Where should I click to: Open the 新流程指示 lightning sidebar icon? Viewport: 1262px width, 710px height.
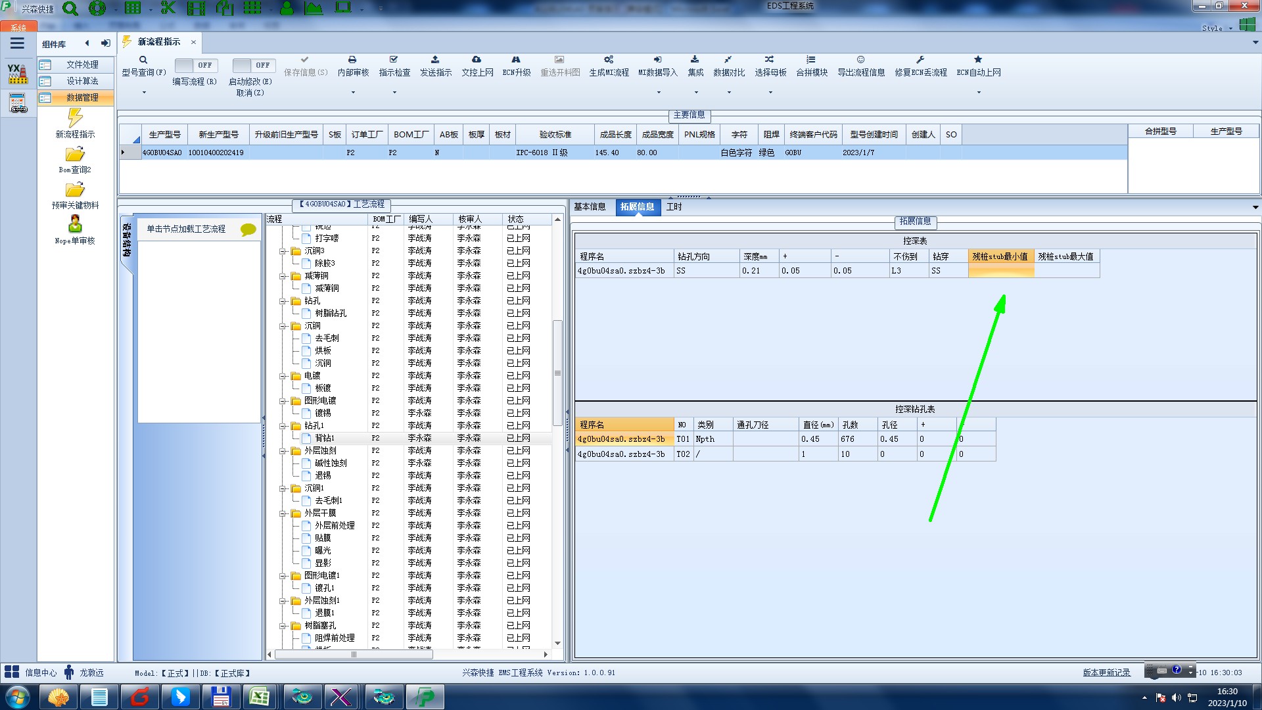pyautogui.click(x=75, y=118)
